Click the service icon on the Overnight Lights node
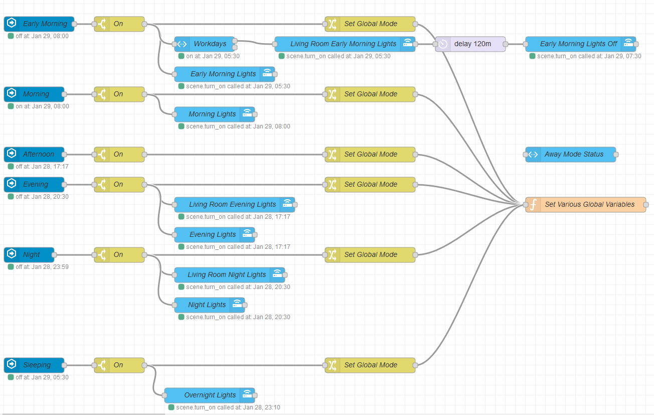Screen dimensions: 654x415 click(x=247, y=395)
